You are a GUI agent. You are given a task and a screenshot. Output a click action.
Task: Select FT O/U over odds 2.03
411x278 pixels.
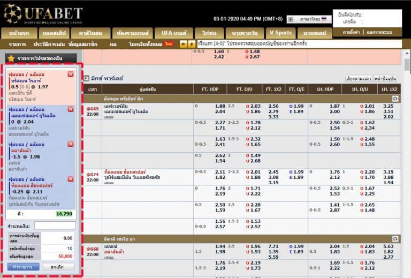pyautogui.click(x=255, y=106)
